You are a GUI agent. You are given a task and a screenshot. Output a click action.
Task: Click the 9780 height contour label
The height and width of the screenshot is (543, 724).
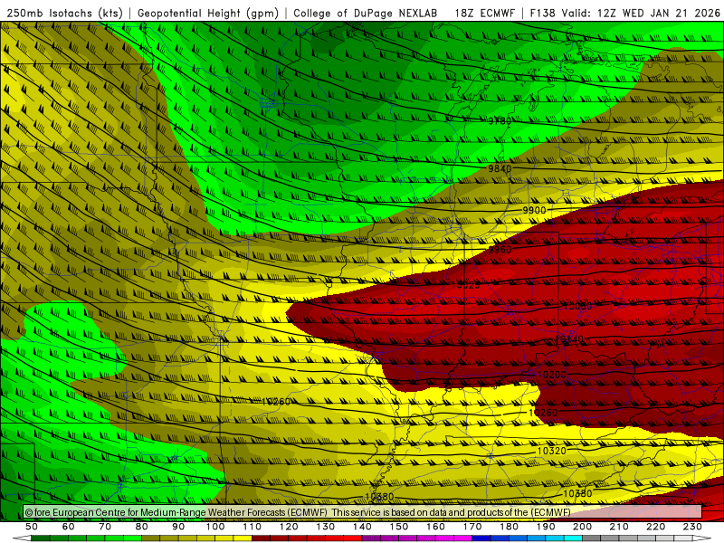500,121
